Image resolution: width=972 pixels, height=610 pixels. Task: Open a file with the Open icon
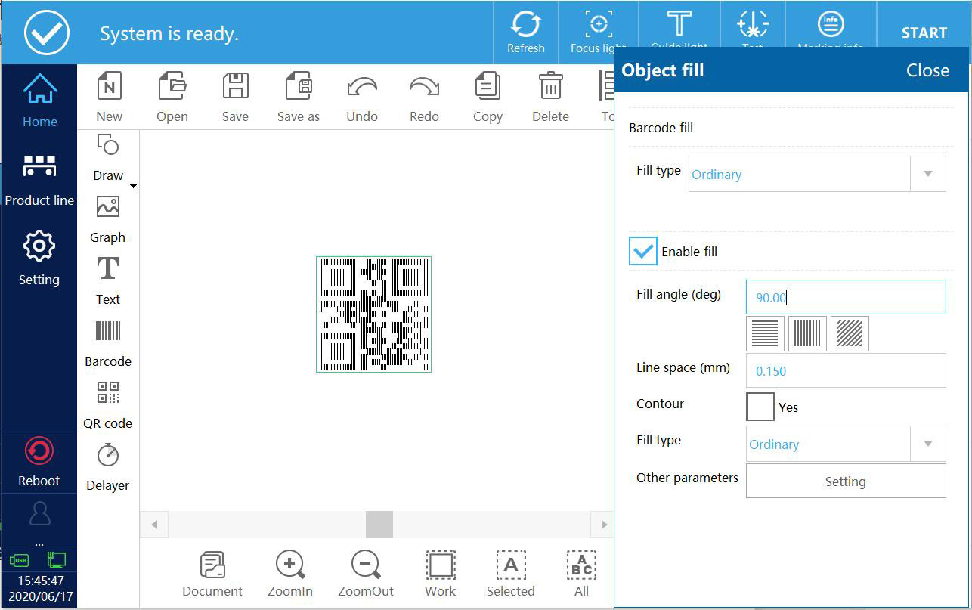click(x=172, y=86)
